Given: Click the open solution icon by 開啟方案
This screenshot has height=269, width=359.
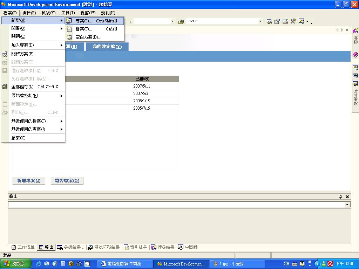Looking at the screenshot, I should pyautogui.click(x=5, y=54).
